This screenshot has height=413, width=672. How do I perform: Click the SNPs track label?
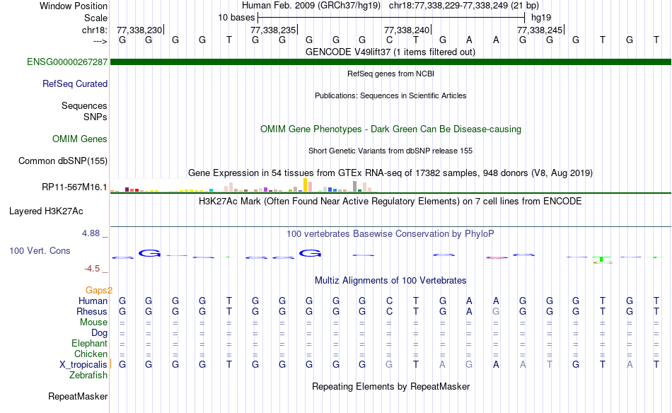click(x=95, y=117)
